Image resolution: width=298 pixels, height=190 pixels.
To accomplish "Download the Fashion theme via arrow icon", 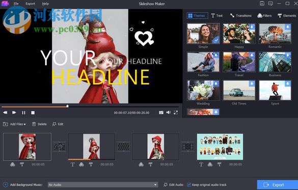I will [x=216, y=56].
